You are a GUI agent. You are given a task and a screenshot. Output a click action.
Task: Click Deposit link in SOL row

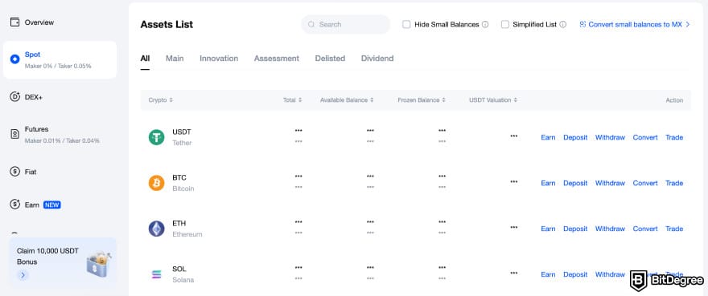point(575,274)
